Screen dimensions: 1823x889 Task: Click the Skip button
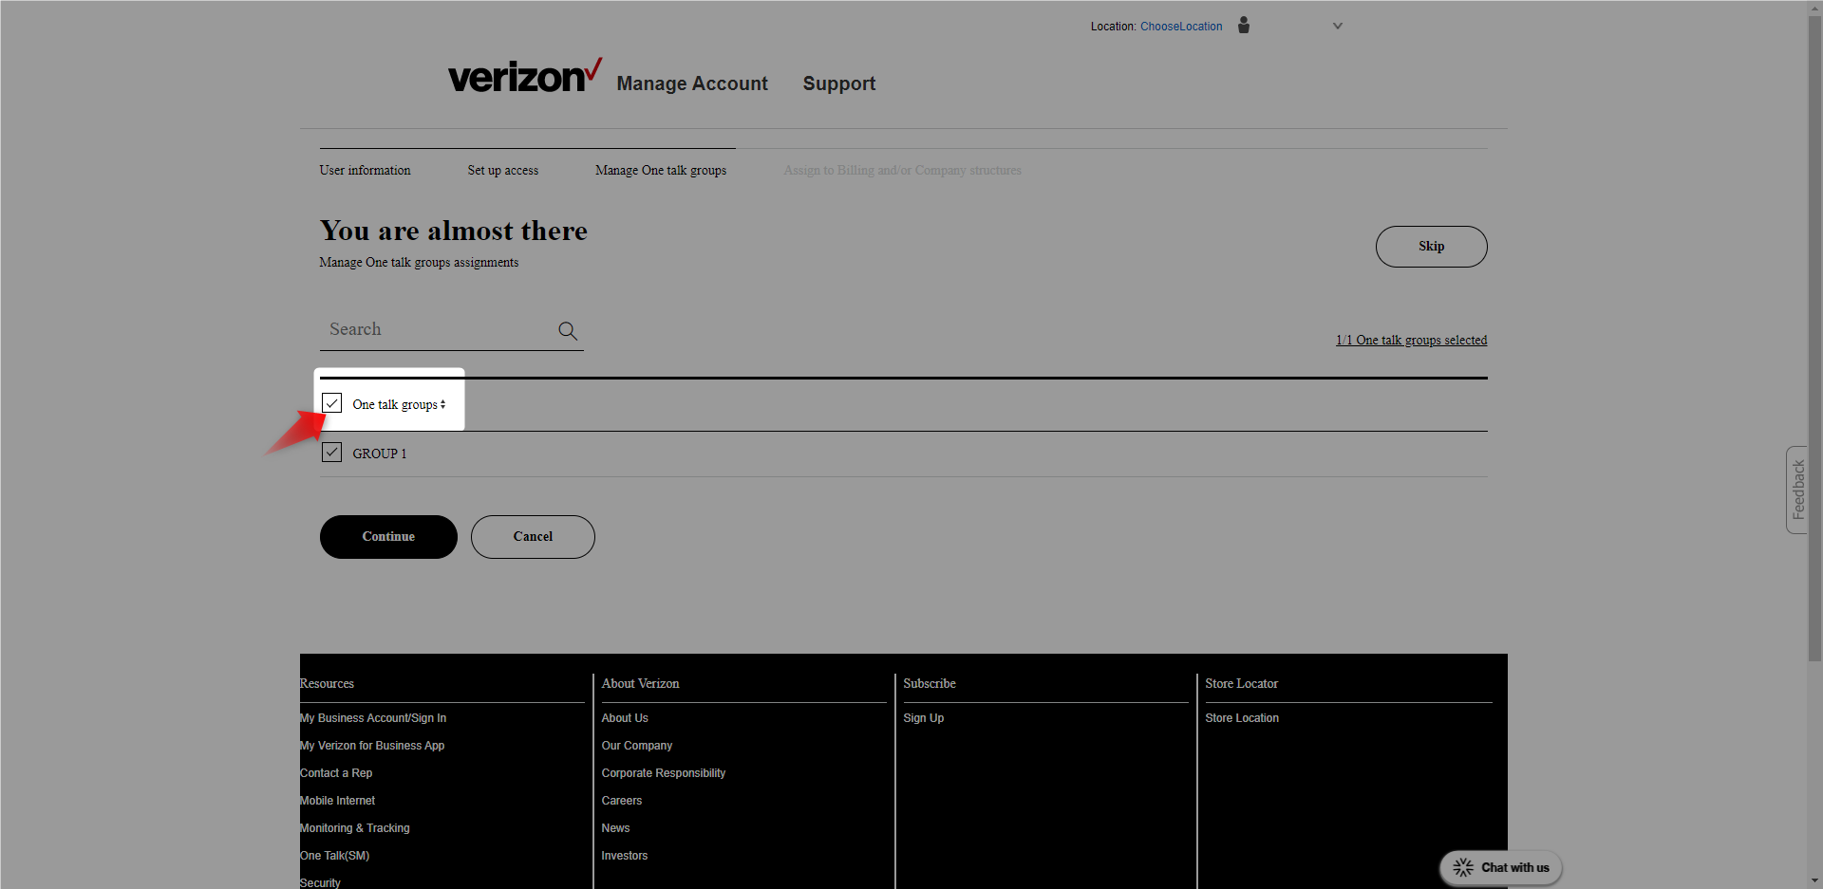tap(1432, 247)
